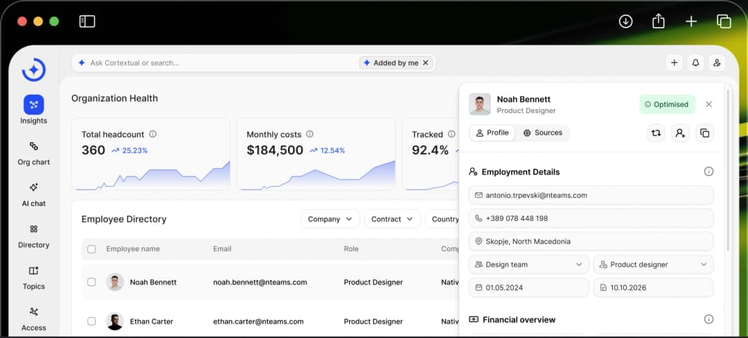Viewport: 748px width, 338px height.
Task: Click the Role column header
Action: 351,249
